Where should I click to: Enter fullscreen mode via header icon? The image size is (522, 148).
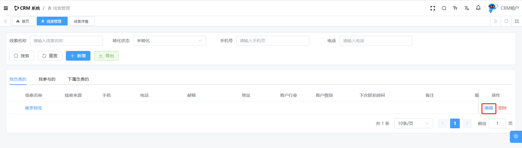[x=433, y=8]
